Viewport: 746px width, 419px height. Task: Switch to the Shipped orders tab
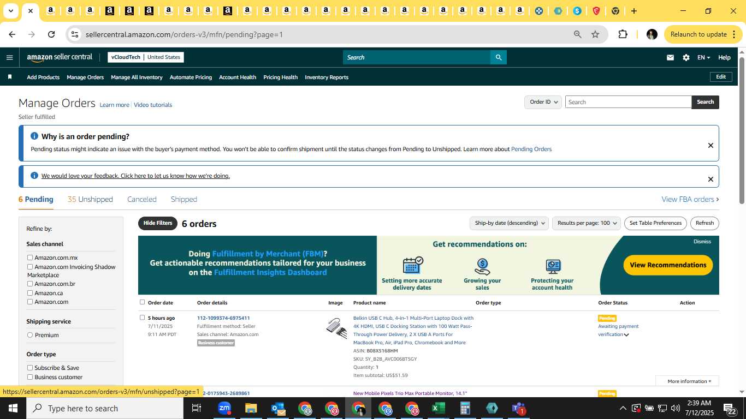click(183, 199)
